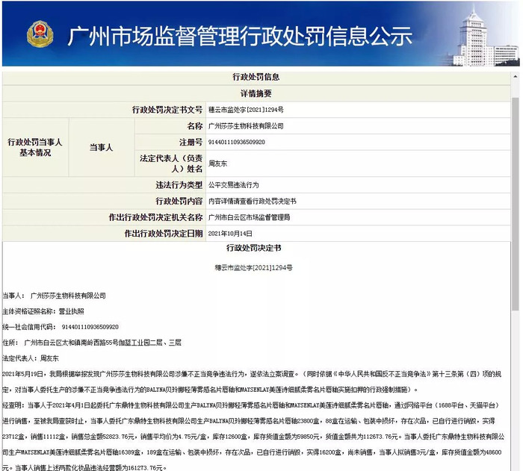Click the 行政处罚内容 label
Viewport: 523px width, 471px height.
click(179, 202)
